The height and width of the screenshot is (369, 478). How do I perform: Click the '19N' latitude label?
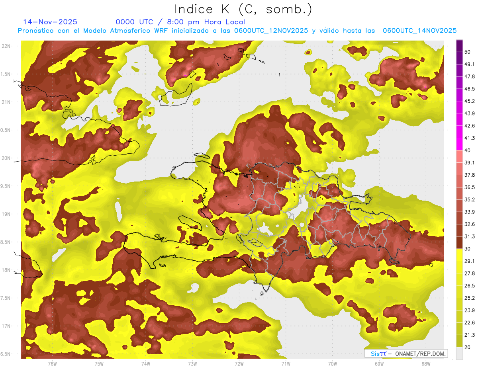(x=6, y=214)
